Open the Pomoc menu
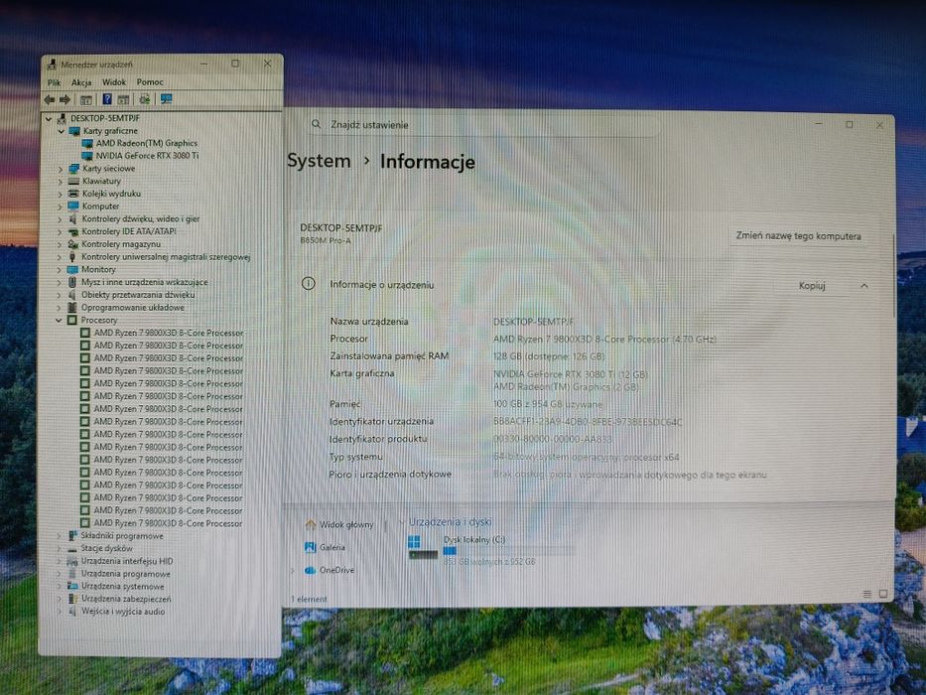Viewport: 926px width, 695px height. point(150,82)
